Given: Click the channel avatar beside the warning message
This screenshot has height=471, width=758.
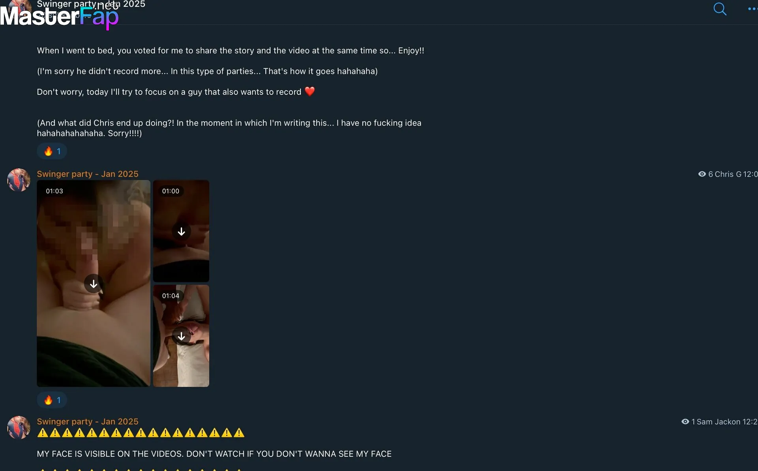Looking at the screenshot, I should [19, 427].
